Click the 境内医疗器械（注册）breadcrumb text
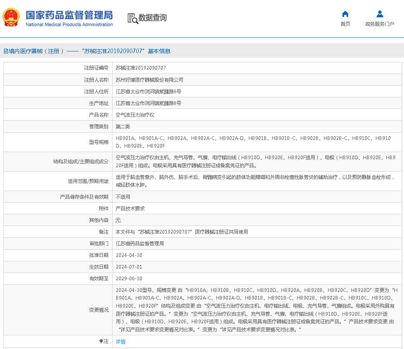Screen dimensions: 404x349 (37, 51)
